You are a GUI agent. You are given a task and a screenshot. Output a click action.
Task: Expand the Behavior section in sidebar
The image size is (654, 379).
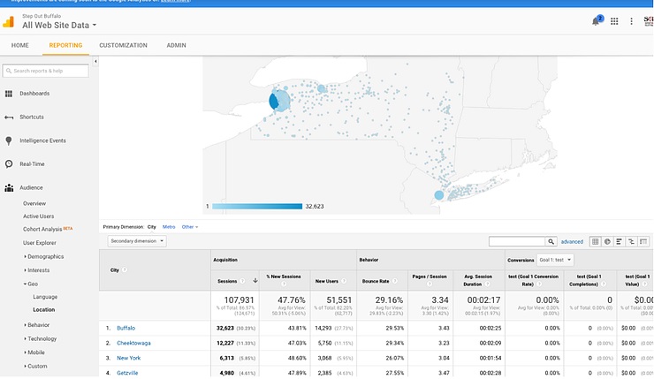pyautogui.click(x=37, y=325)
